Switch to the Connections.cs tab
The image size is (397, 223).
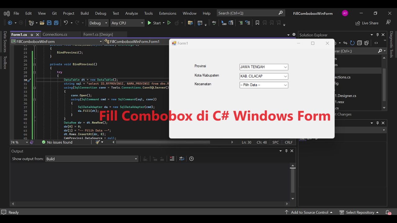click(x=55, y=34)
